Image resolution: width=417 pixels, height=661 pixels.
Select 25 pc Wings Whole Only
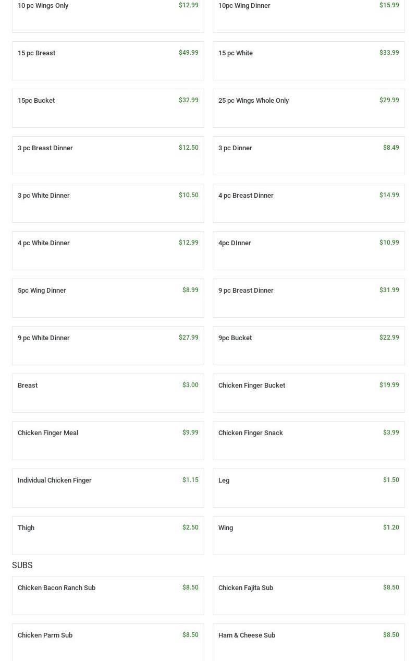(x=309, y=108)
